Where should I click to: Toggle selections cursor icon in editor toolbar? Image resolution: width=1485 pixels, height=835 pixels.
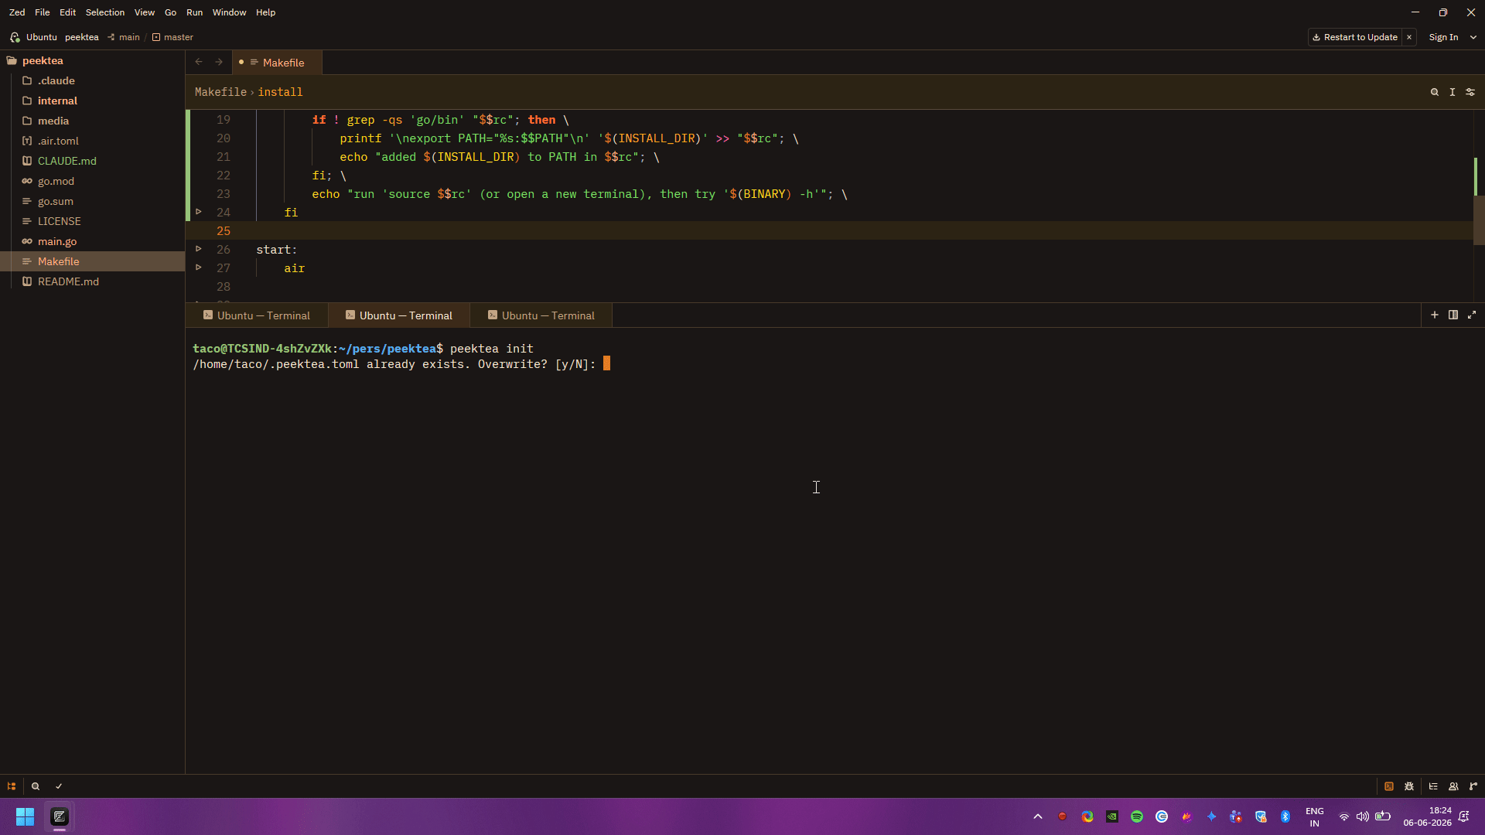(x=1453, y=92)
